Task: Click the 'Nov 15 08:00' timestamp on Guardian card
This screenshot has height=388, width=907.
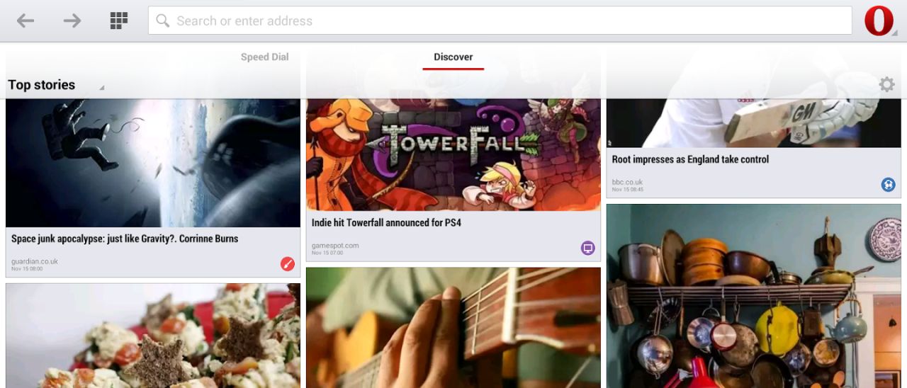Action: [27, 269]
